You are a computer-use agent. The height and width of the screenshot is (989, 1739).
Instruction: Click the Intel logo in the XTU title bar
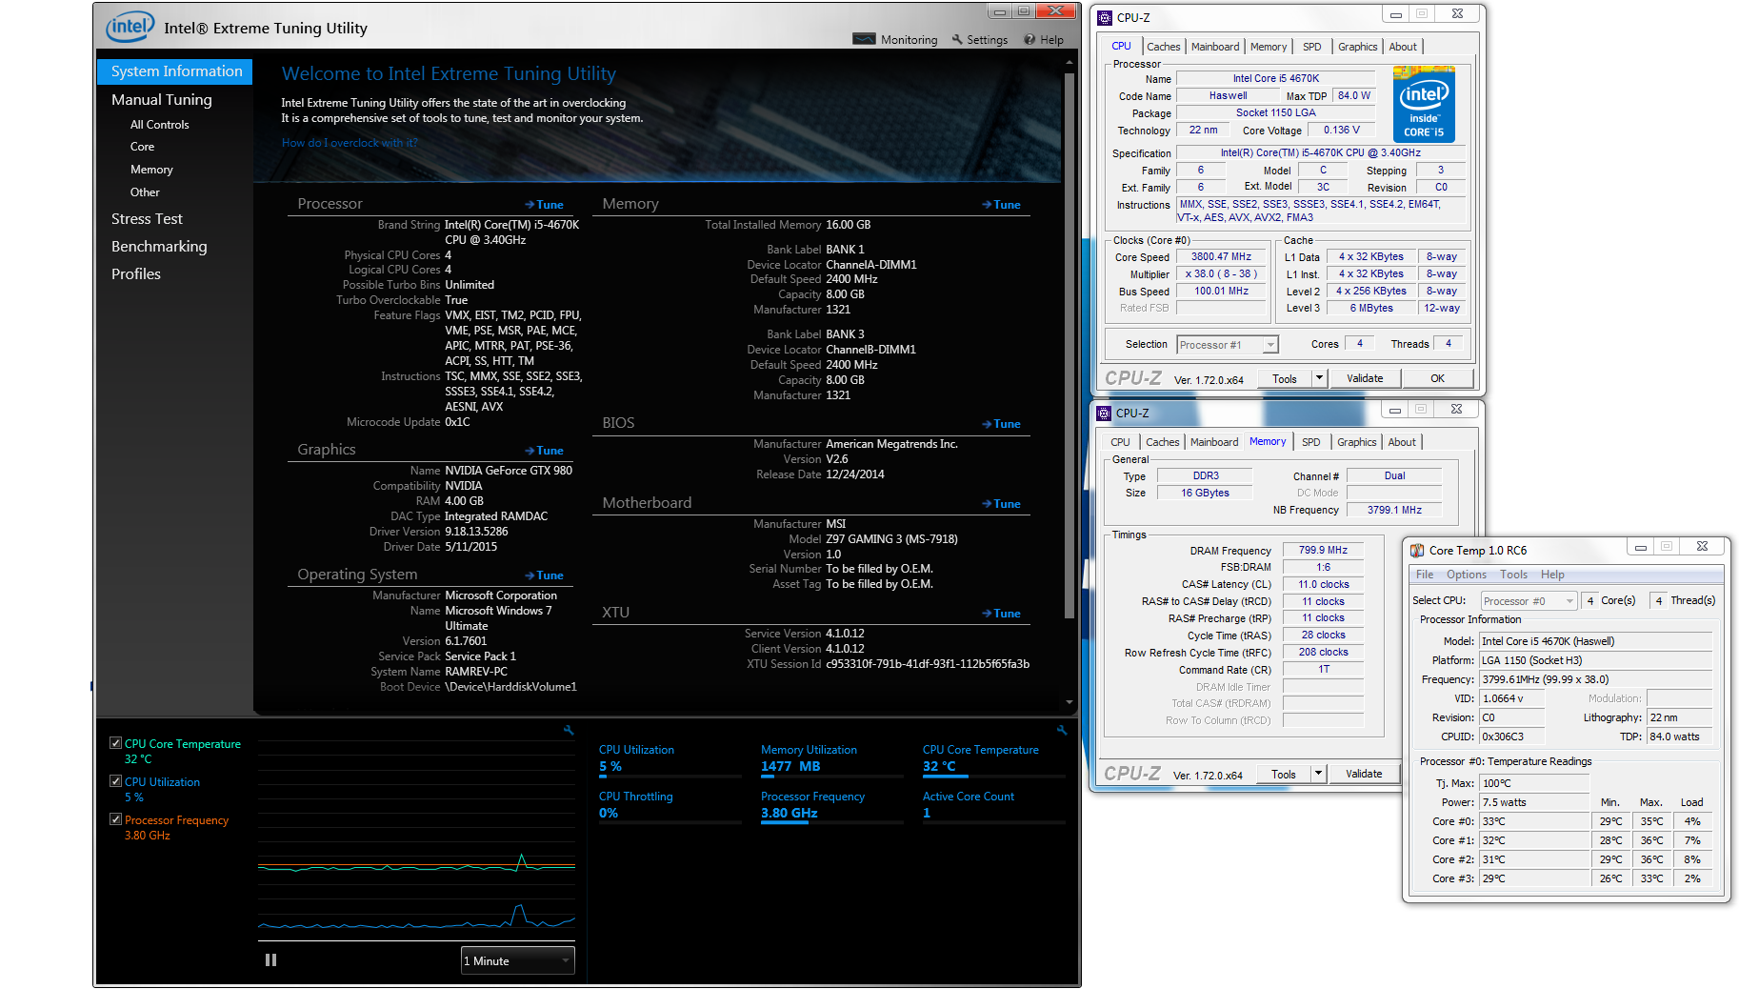point(130,27)
